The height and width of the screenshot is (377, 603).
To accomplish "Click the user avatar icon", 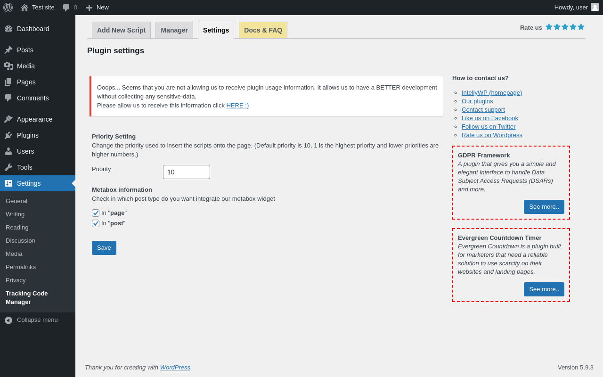I will [595, 7].
